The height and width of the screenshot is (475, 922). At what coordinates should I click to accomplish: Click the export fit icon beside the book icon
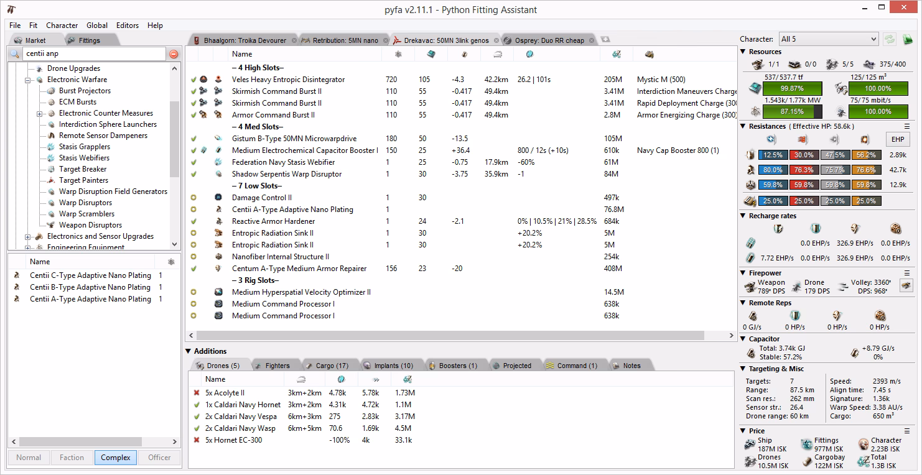click(x=889, y=39)
